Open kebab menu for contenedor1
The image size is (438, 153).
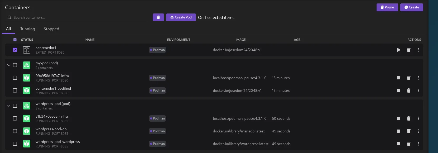point(418,50)
